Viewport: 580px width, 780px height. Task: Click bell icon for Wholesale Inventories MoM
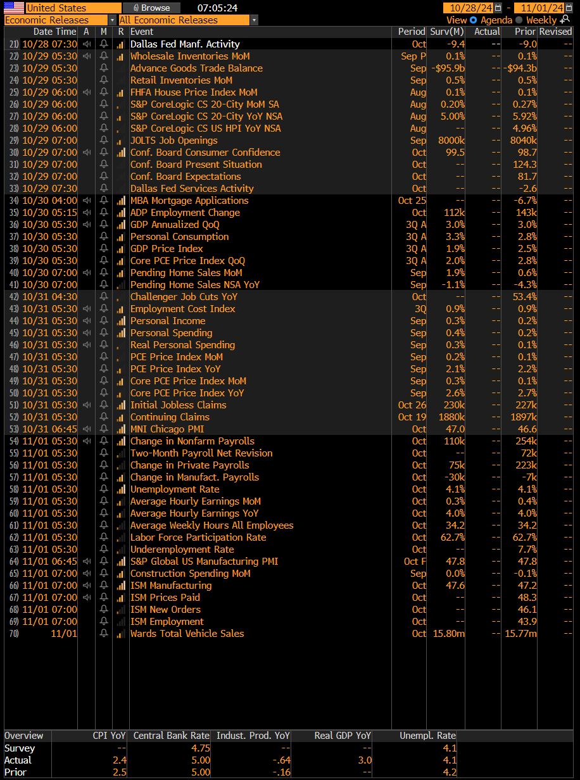[104, 56]
